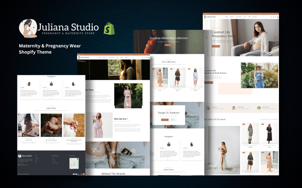Screen dimensions: 302x188
Task: Open Pages in Comfort Life page navigation
Action: (x=250, y=17)
